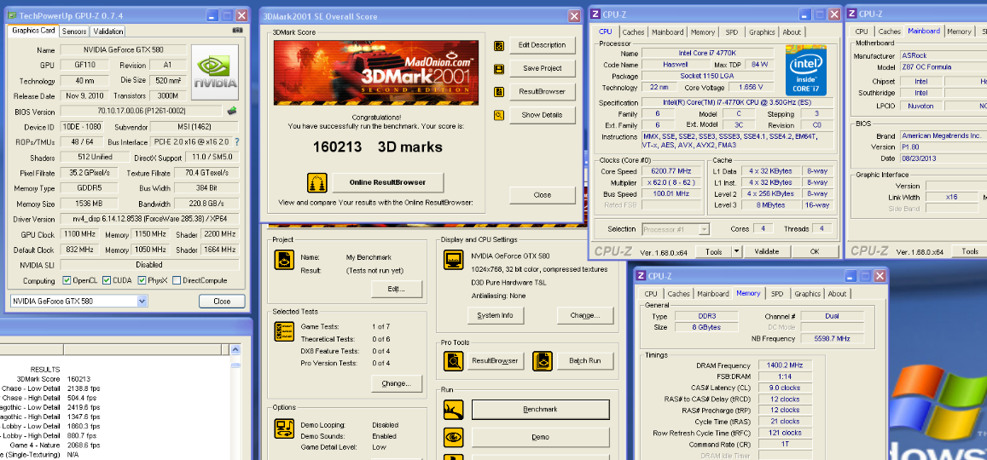Click the Demo button

click(540, 437)
